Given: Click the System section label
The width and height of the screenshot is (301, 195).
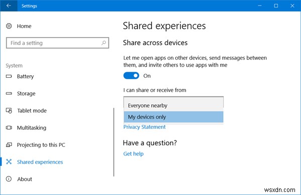Looking at the screenshot, I should pos(14,66).
